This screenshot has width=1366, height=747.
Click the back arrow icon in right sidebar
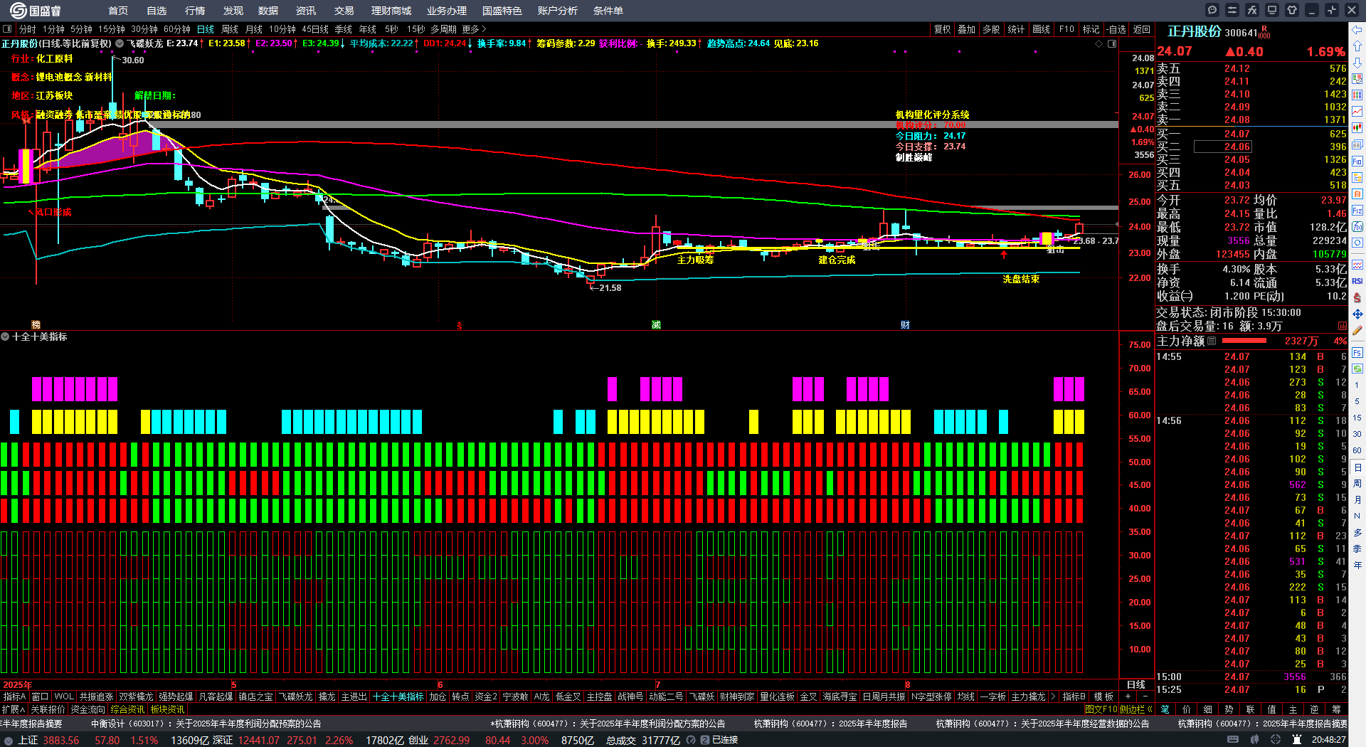point(1357,30)
